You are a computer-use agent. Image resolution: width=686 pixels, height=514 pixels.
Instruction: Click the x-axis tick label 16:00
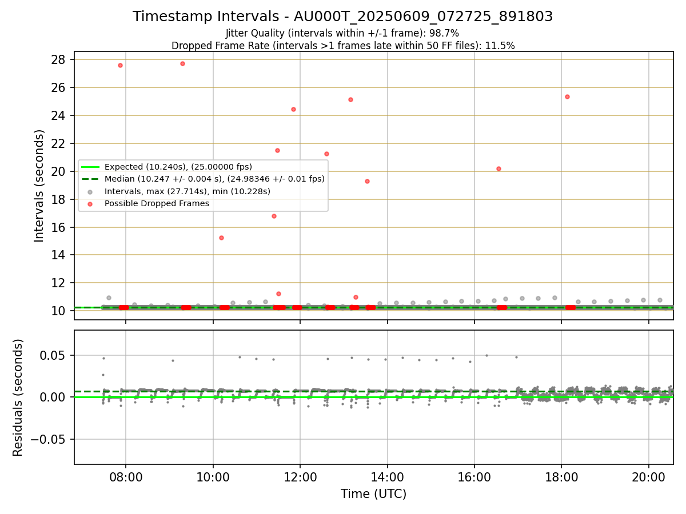point(474,477)
